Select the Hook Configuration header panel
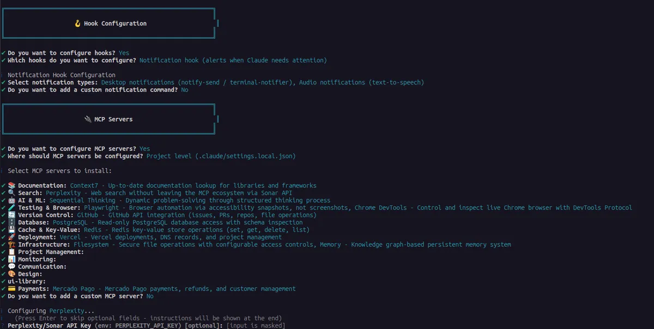Image resolution: width=654 pixels, height=329 pixels. coord(108,23)
